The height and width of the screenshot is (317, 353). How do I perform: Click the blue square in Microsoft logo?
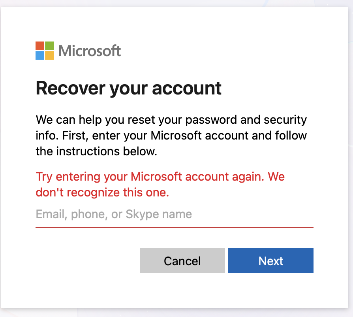(40, 55)
